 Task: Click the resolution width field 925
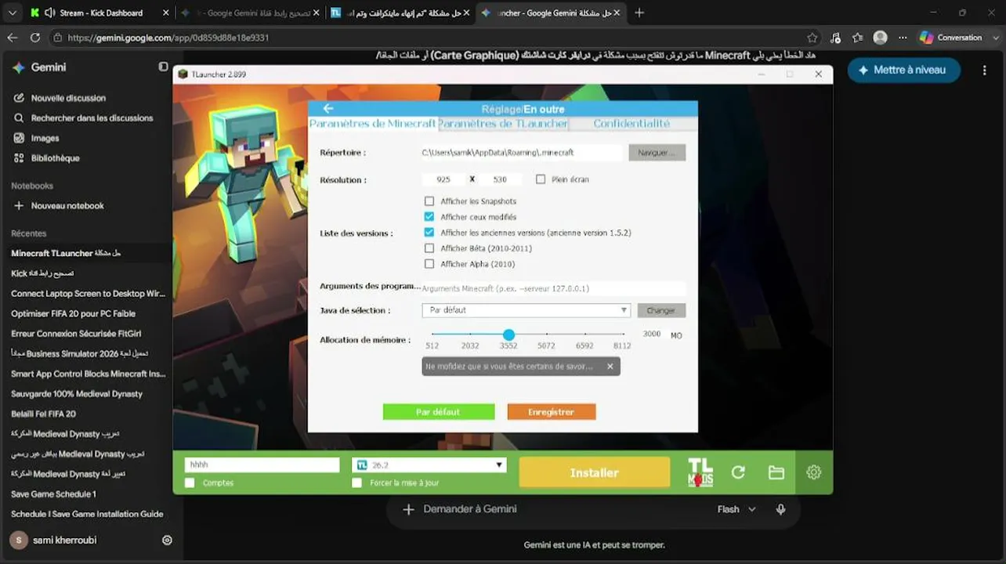[443, 179]
